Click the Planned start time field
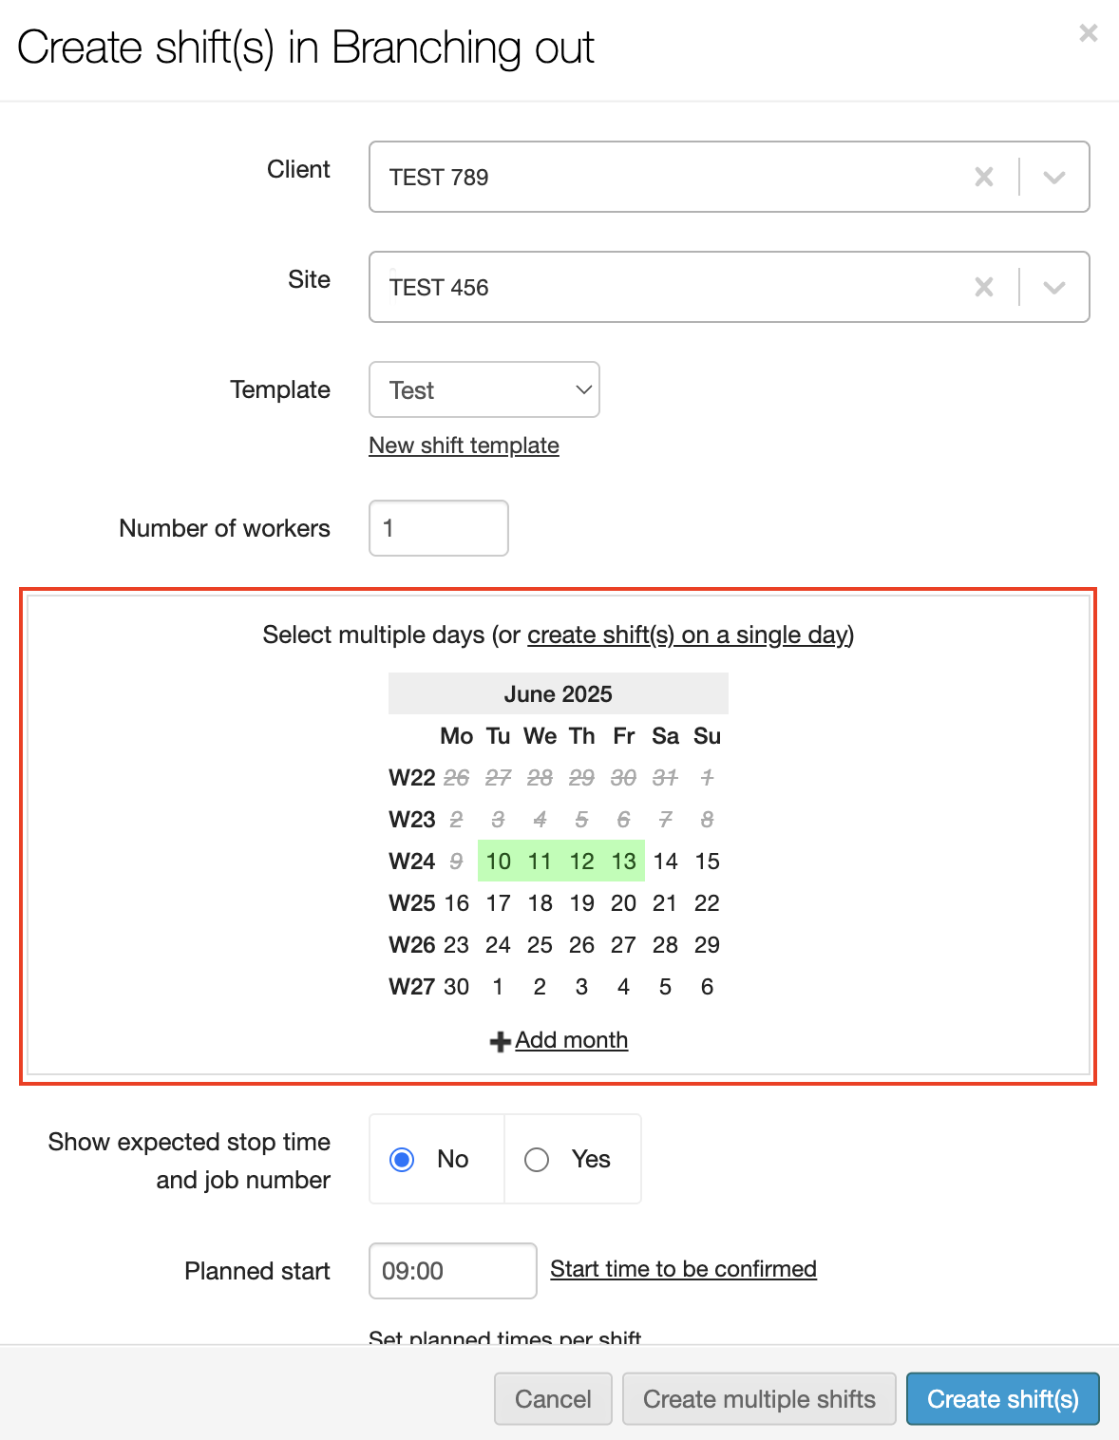Viewport: 1119px width, 1440px height. click(x=452, y=1271)
